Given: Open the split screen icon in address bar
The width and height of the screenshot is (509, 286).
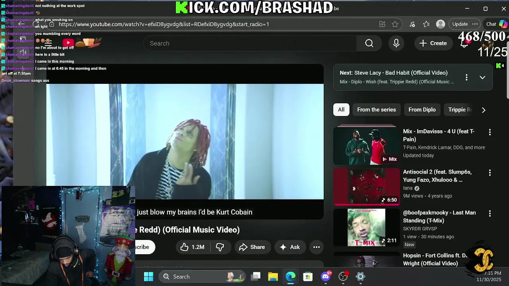Looking at the screenshot, I should 382,24.
